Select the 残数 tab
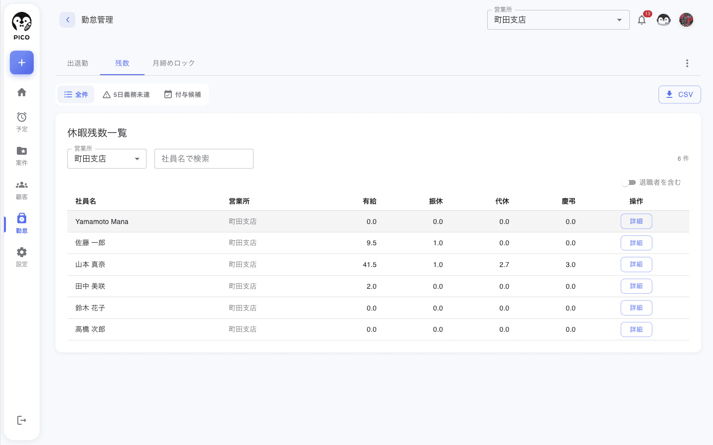 click(122, 63)
